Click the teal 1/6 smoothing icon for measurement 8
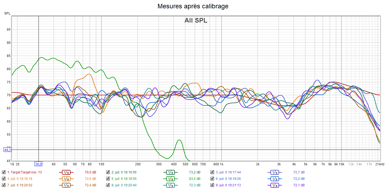Viewport: 386px width, 189px height. (170, 185)
